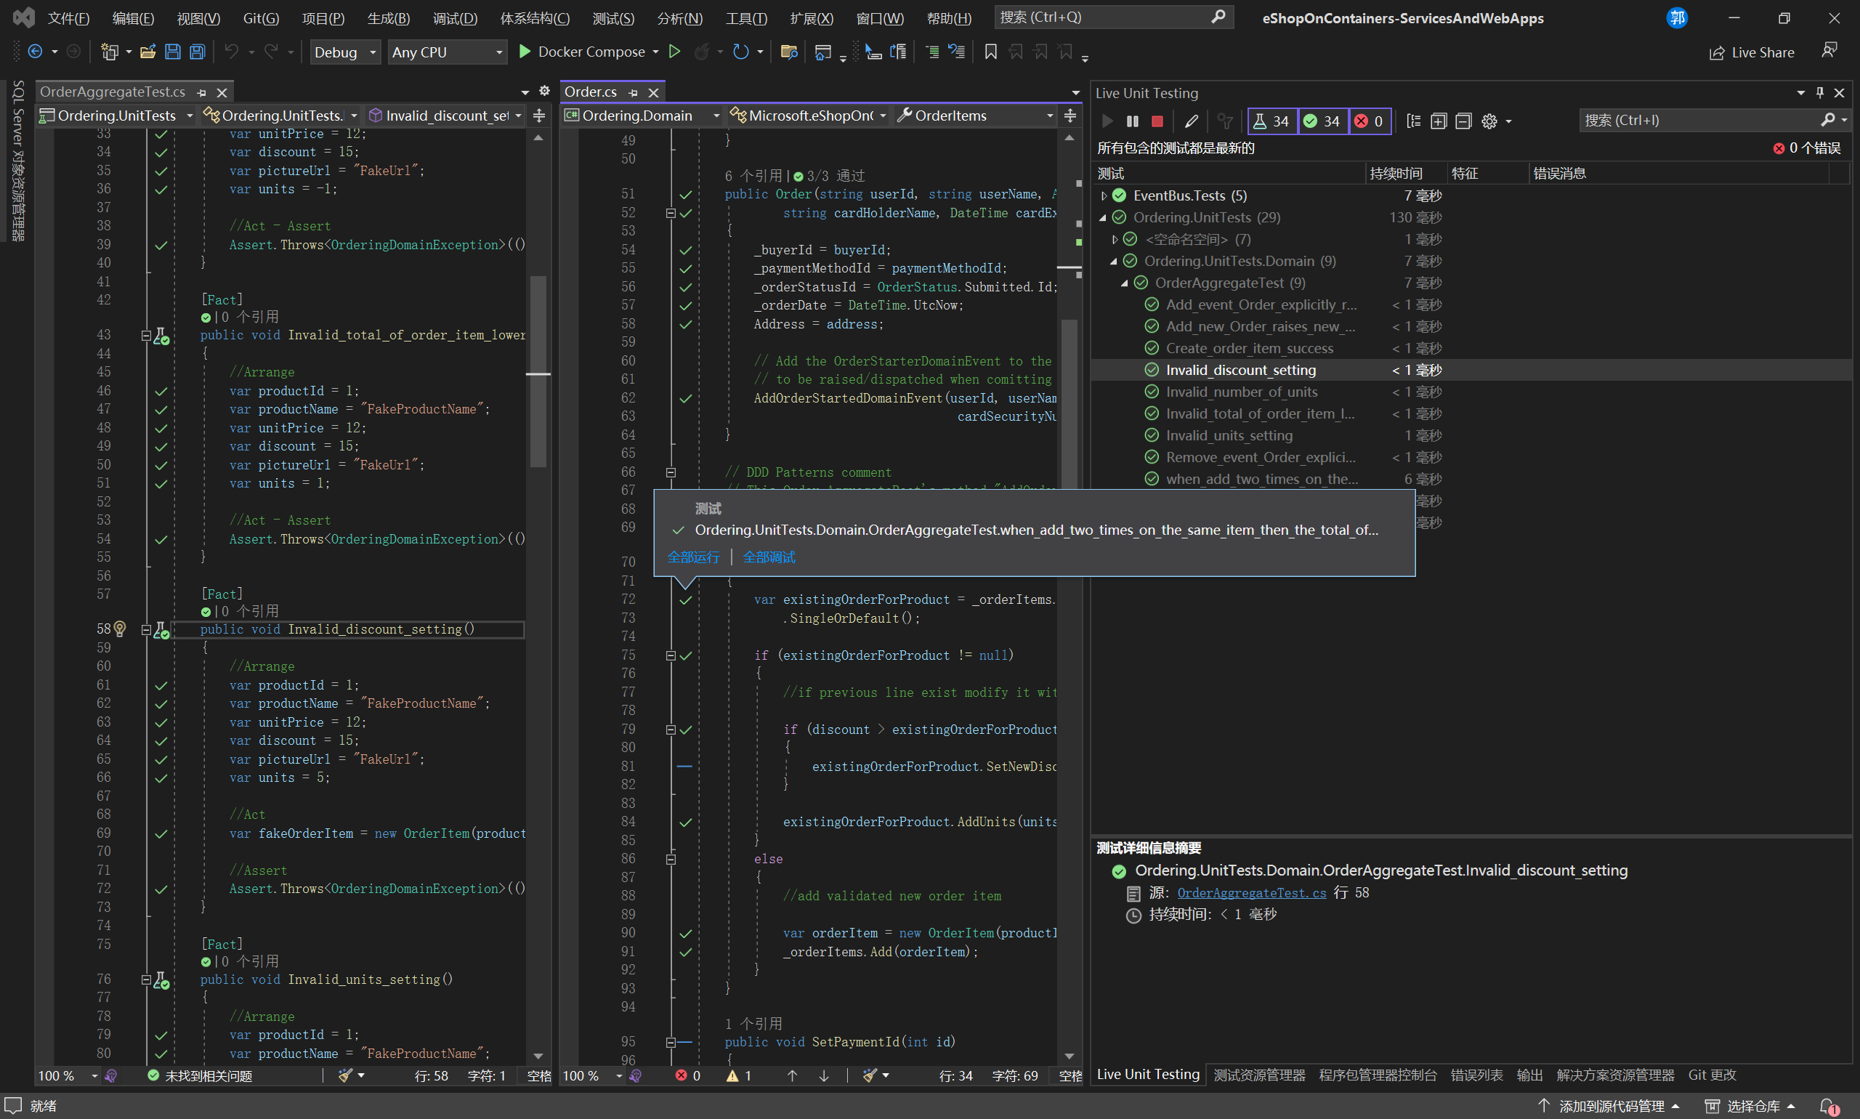Open the 调试(D) menu
Screen dimensions: 1860x1119
point(455,18)
